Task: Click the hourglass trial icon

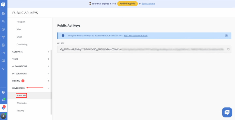Action: pos(90,4)
